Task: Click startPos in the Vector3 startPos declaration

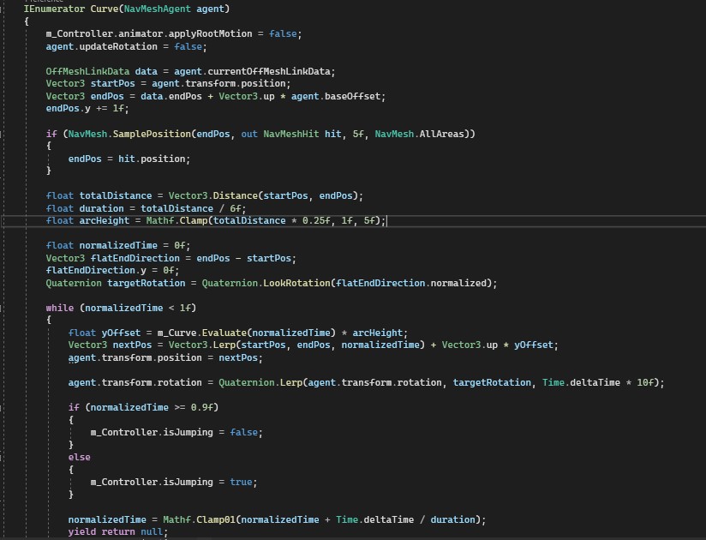Action: click(x=112, y=84)
